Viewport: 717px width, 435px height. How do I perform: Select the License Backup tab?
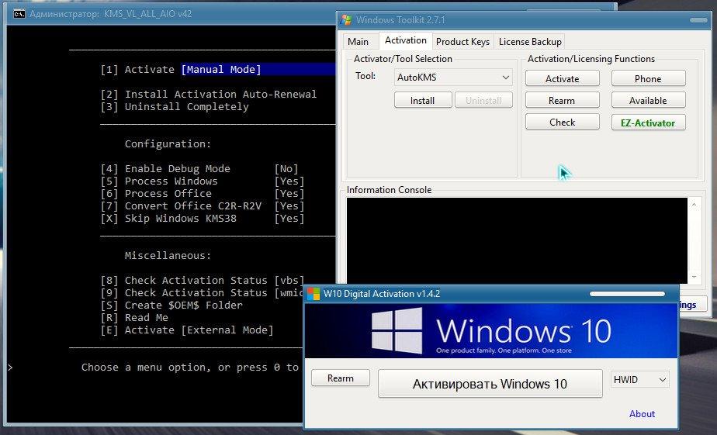529,41
